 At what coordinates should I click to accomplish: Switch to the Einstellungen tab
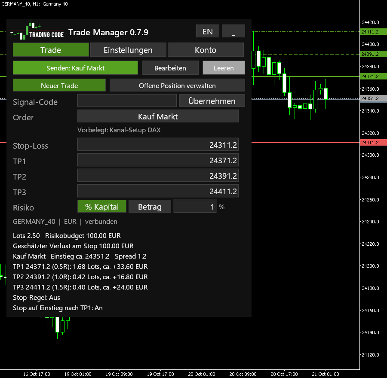(128, 50)
